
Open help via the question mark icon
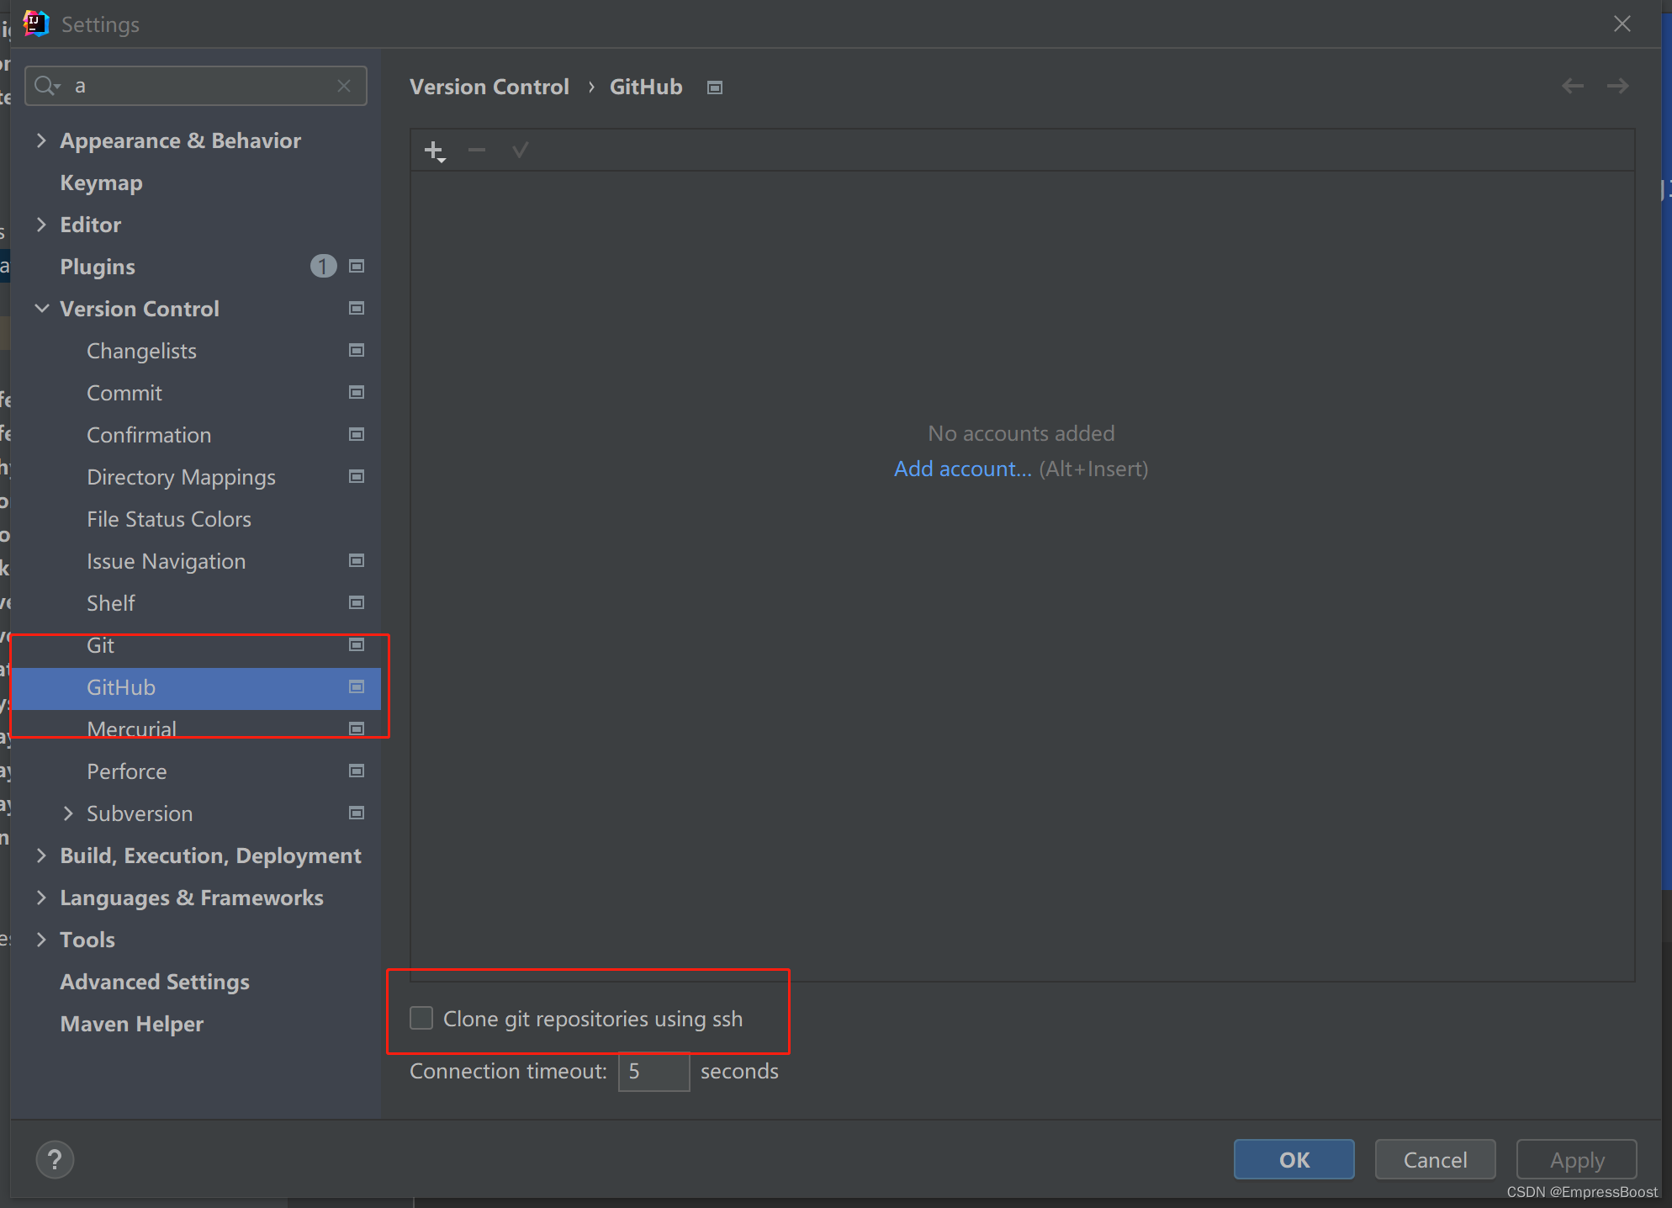(x=55, y=1159)
